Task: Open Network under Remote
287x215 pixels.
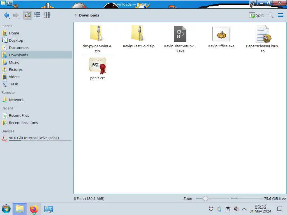Action: pyautogui.click(x=36, y=100)
